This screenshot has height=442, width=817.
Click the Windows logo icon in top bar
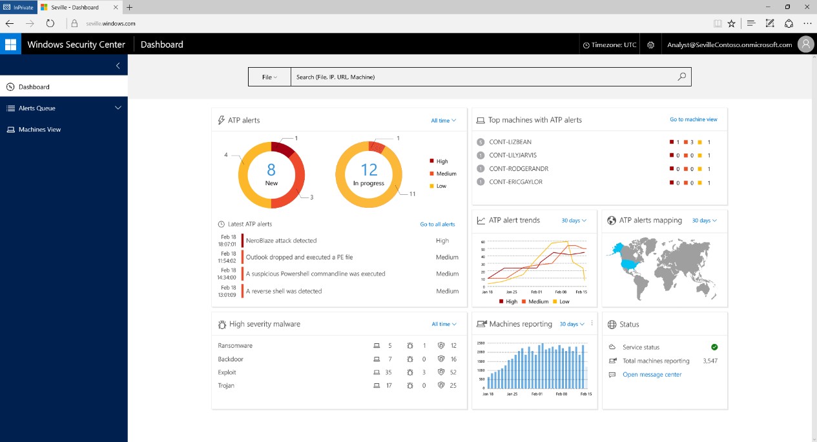click(10, 44)
